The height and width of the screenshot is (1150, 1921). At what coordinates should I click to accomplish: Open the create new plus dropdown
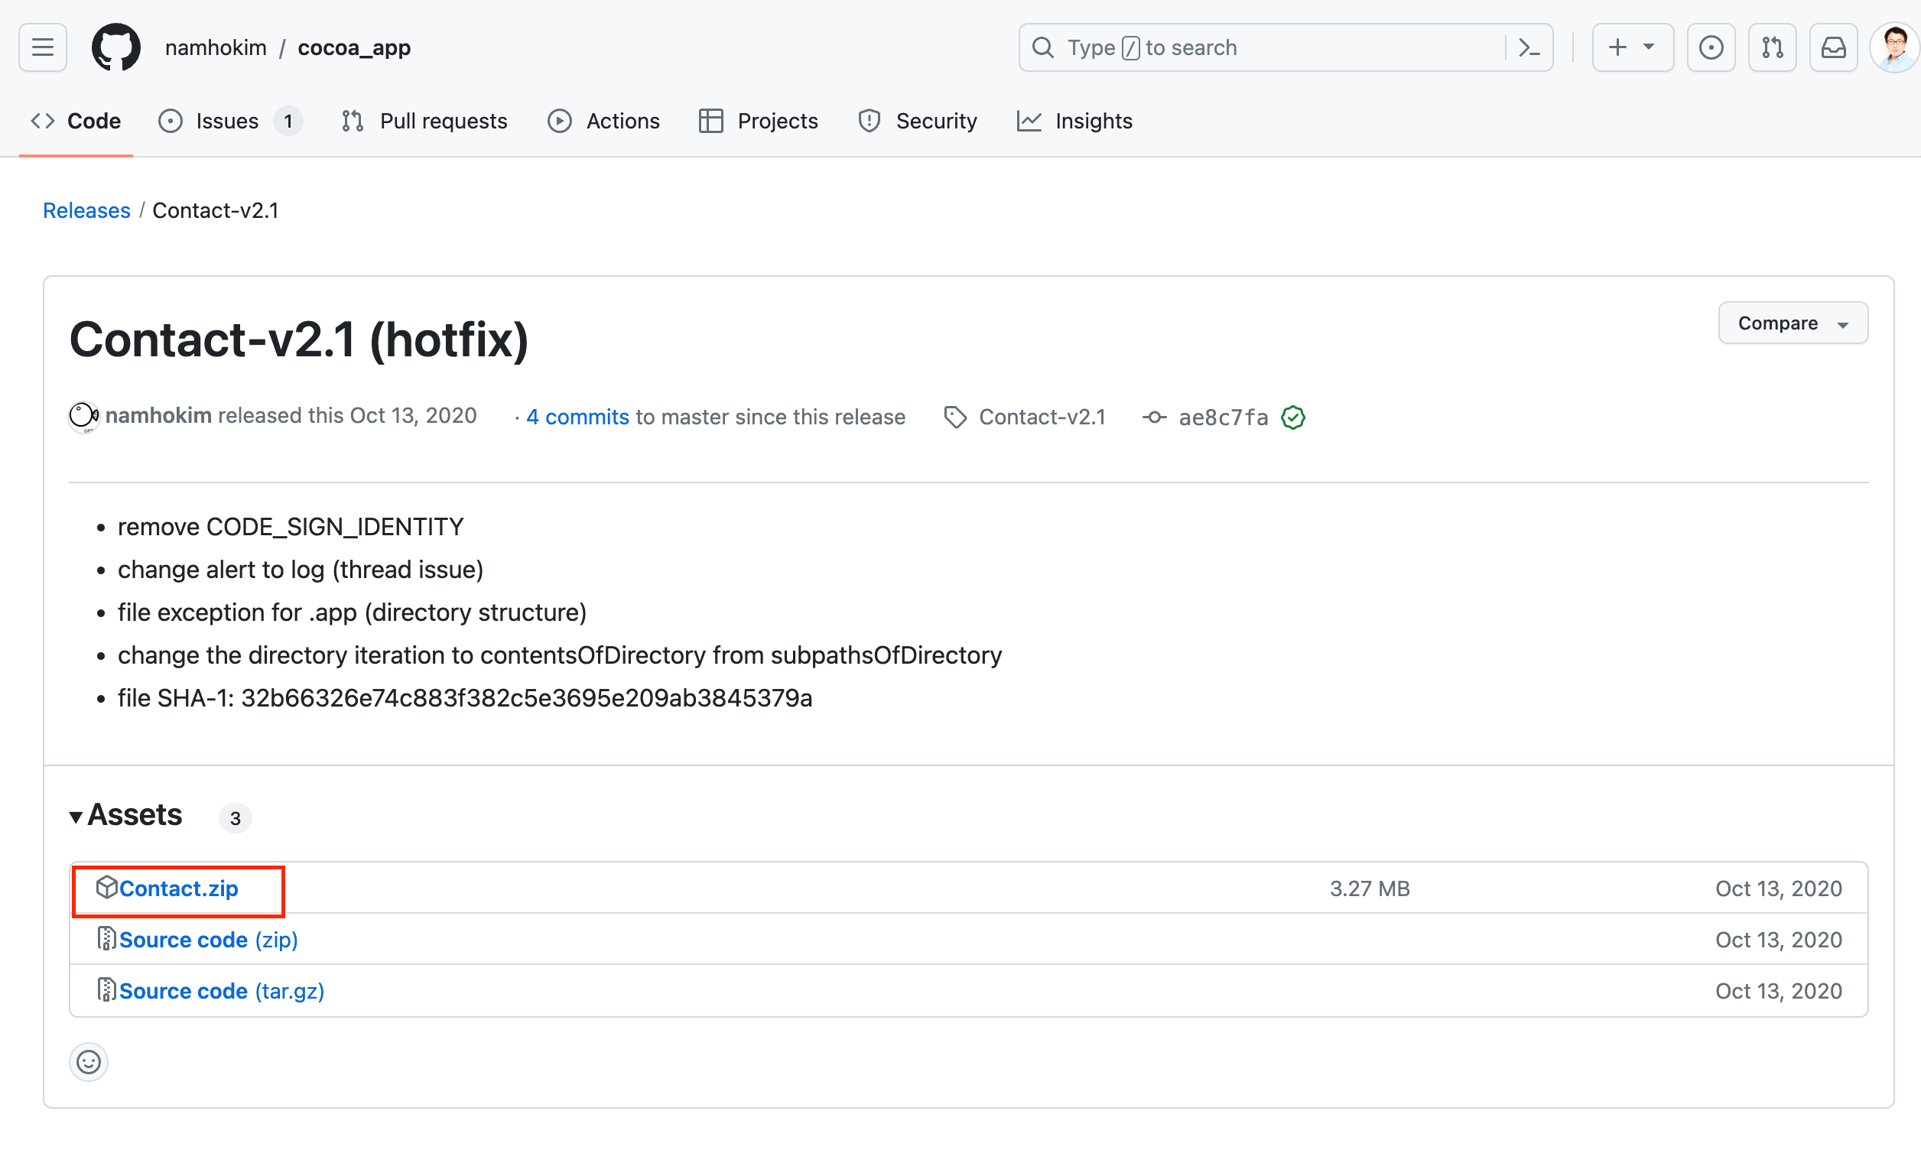coord(1632,48)
